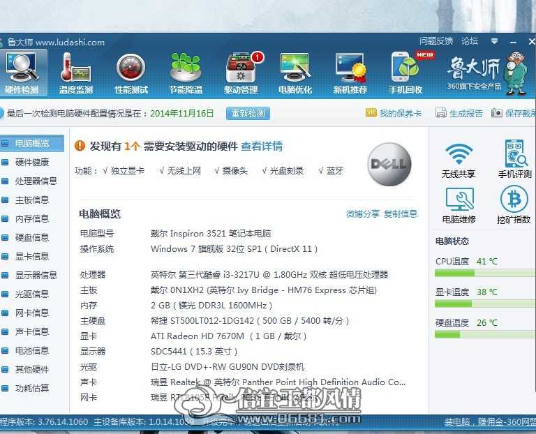Select 声卡信息 in the sidebar
This screenshot has height=434, width=536.
click(x=32, y=331)
